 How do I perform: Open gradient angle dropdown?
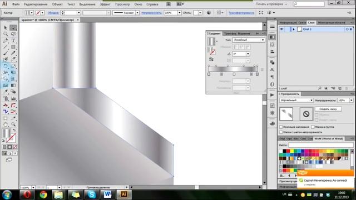click(248, 54)
